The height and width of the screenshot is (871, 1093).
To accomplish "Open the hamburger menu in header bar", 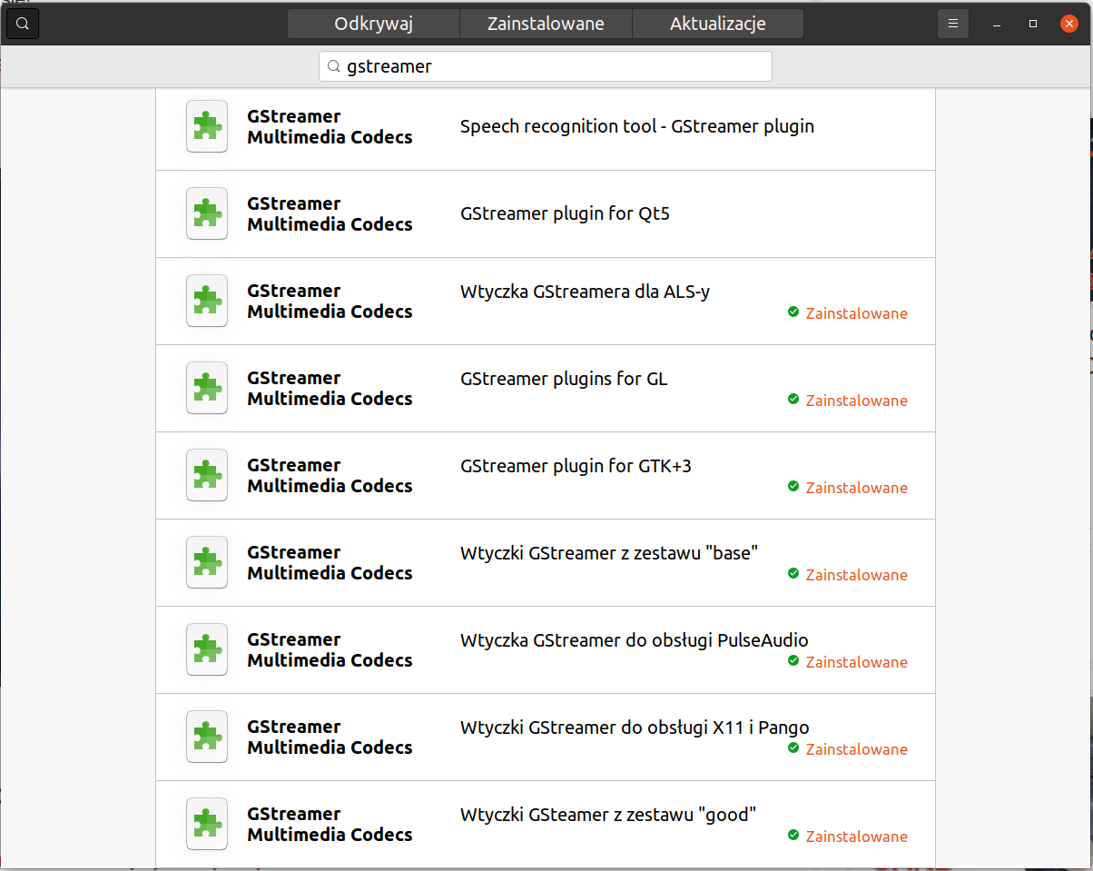I will pyautogui.click(x=953, y=24).
